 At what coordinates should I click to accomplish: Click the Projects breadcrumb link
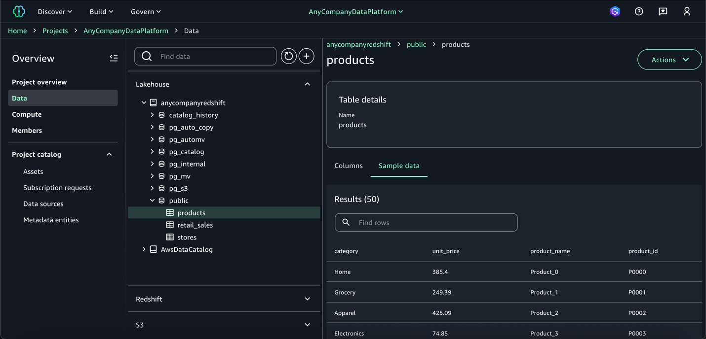[x=55, y=31]
